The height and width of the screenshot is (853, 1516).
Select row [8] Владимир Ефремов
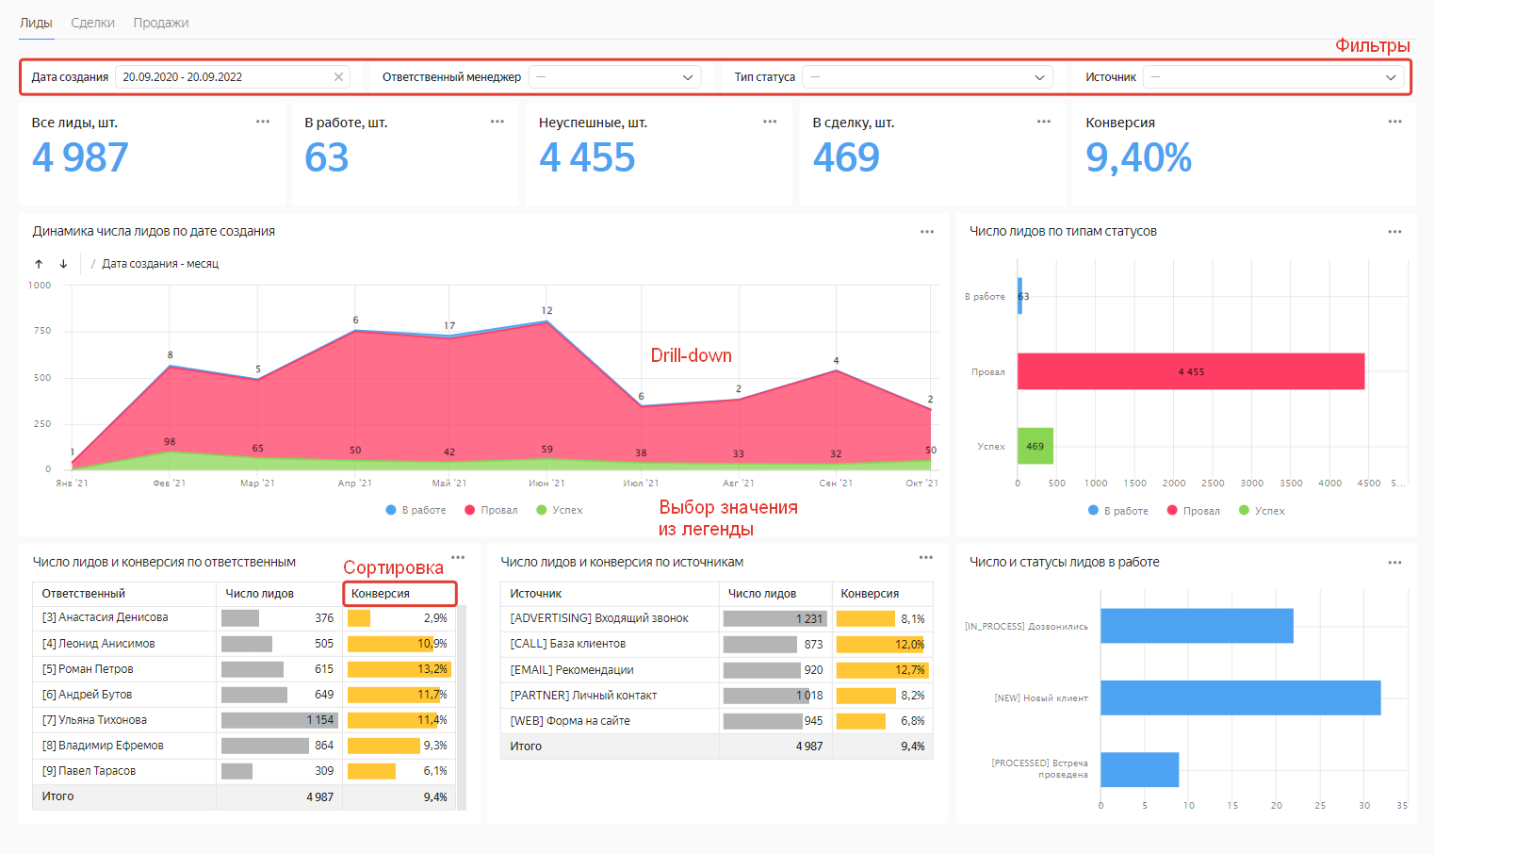[245, 746]
